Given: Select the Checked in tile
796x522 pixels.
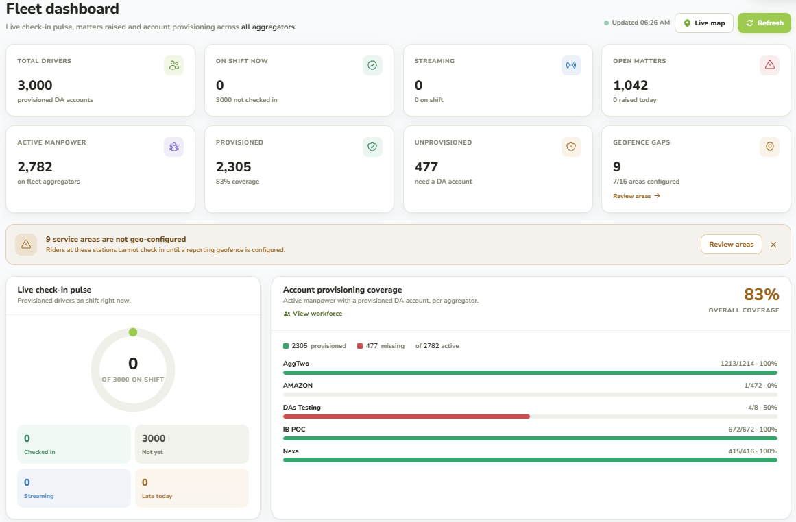Looking at the screenshot, I should [x=74, y=444].
